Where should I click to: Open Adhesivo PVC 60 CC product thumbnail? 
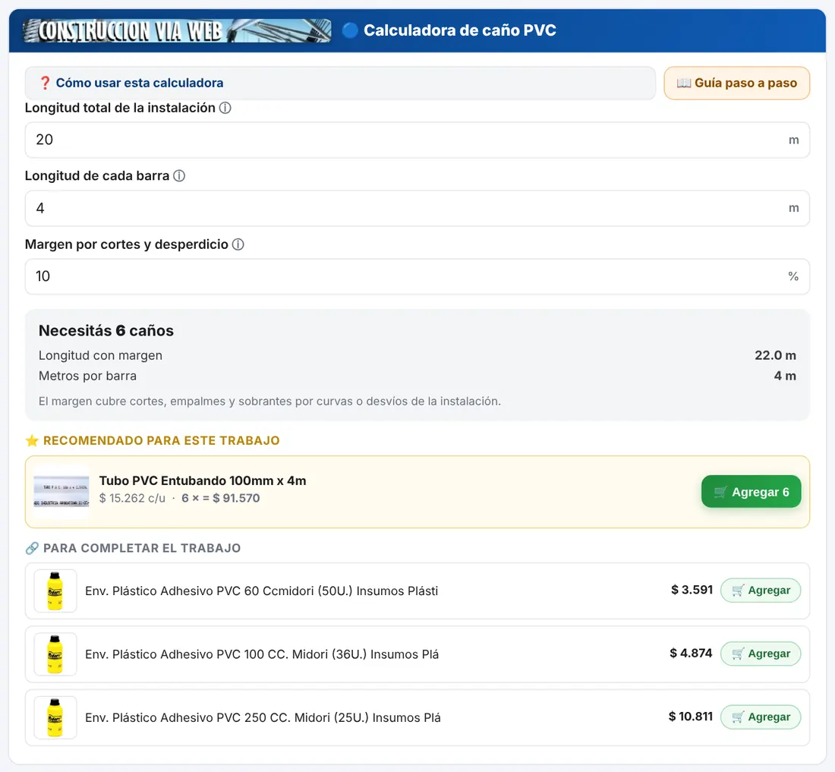[x=55, y=591]
